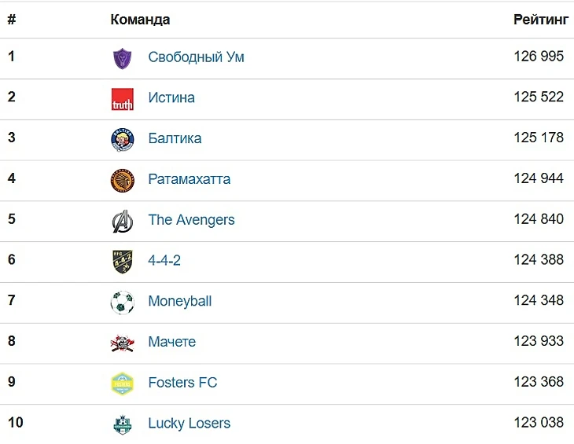Follow the Балтика team link

pyautogui.click(x=175, y=138)
